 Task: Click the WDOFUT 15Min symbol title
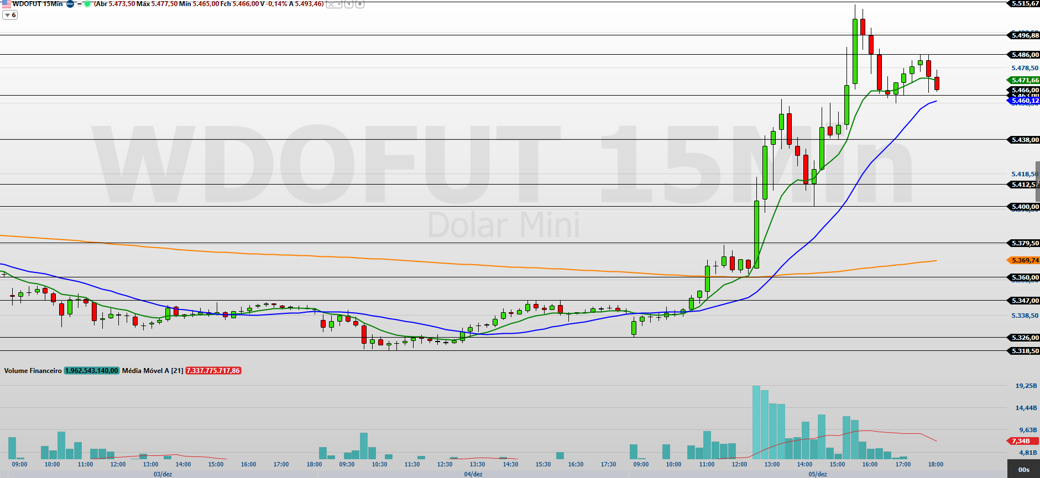pos(37,4)
